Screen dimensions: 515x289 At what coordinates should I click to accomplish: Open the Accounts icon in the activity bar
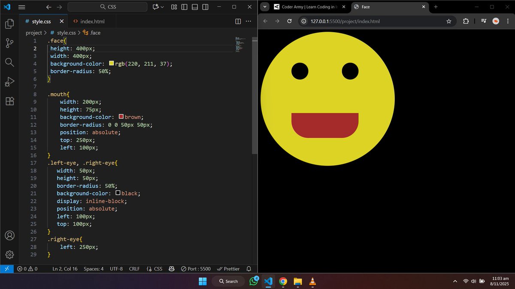pos(9,235)
